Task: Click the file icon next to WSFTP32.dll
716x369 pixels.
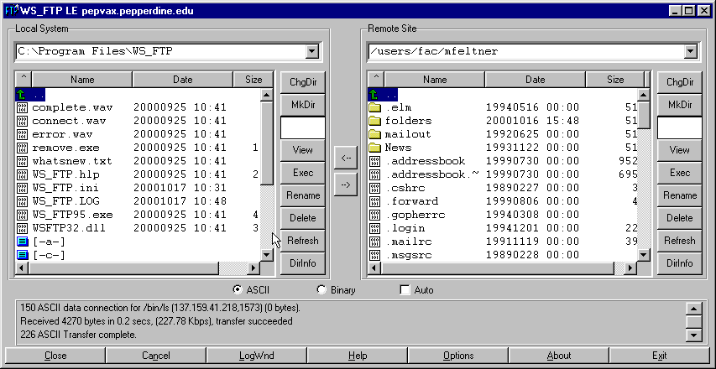Action: tap(22, 228)
